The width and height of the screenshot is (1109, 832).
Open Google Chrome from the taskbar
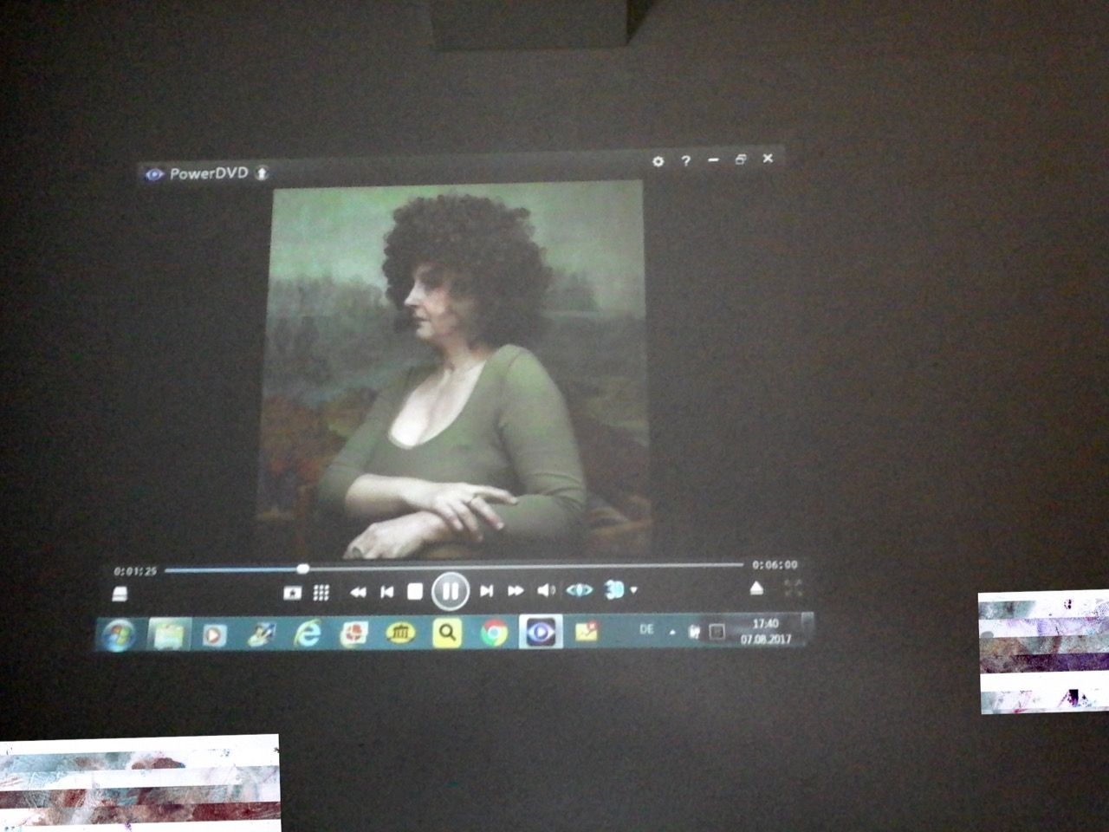pos(494,634)
